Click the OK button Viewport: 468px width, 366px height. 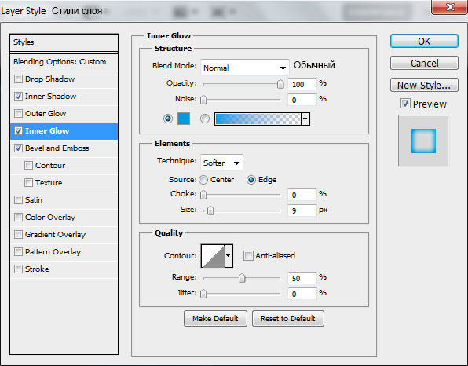click(424, 41)
